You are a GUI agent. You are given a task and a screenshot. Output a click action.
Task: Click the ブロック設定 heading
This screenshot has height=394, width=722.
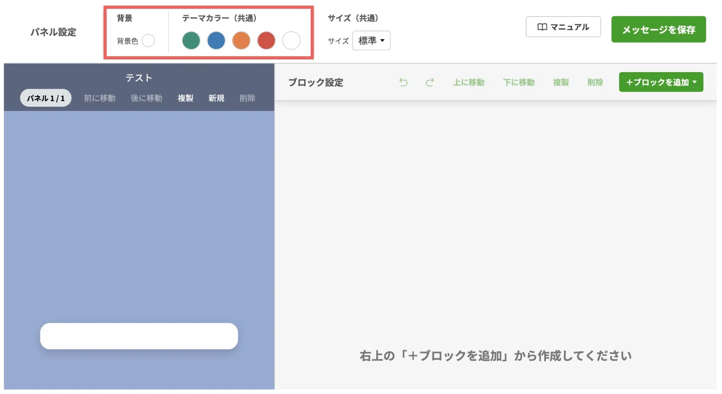click(316, 83)
